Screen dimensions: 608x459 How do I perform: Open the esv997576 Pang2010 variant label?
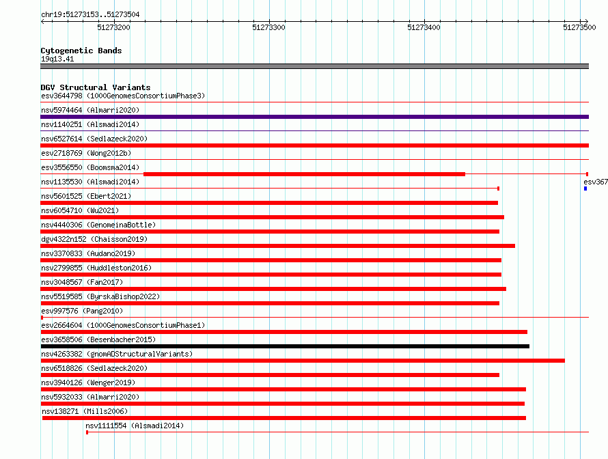coord(82,311)
